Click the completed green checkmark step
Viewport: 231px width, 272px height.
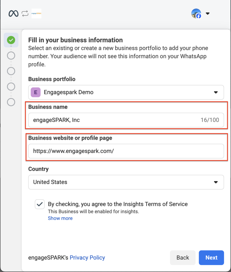pyautogui.click(x=11, y=40)
